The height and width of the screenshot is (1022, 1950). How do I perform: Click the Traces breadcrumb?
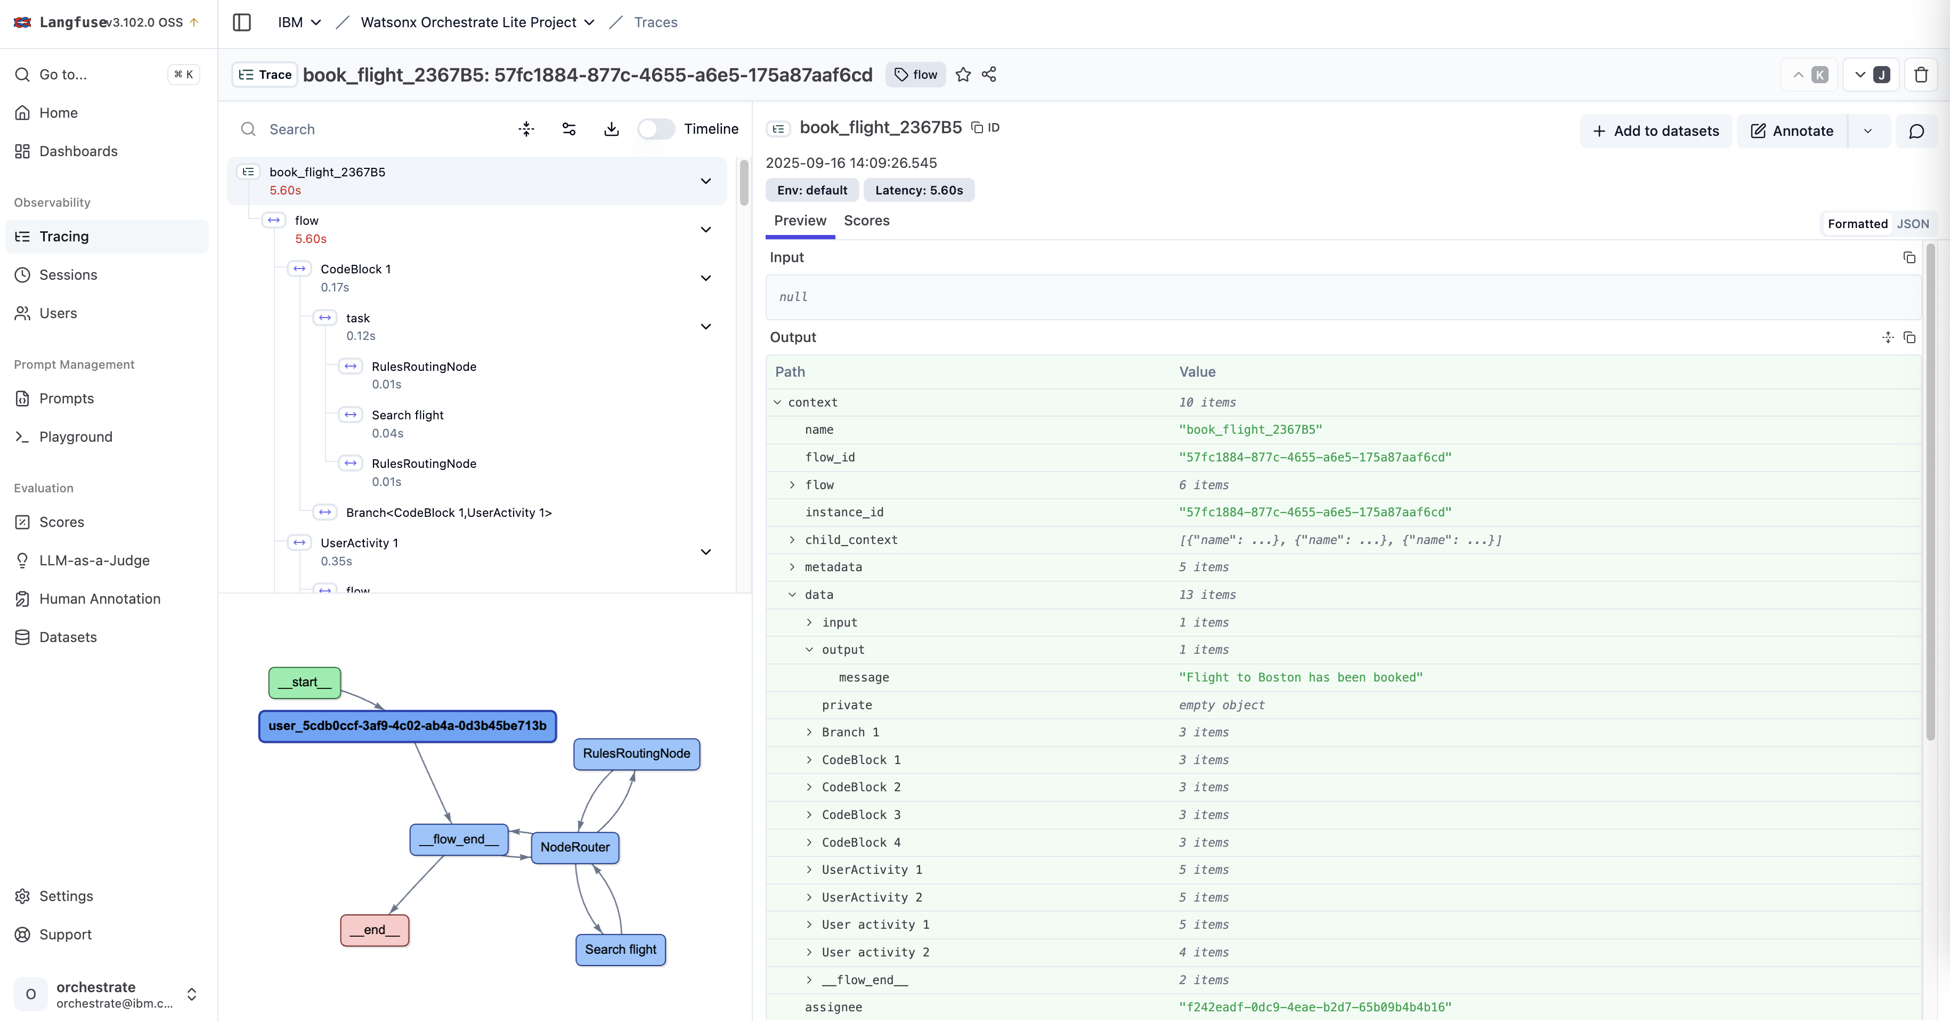pyautogui.click(x=655, y=23)
